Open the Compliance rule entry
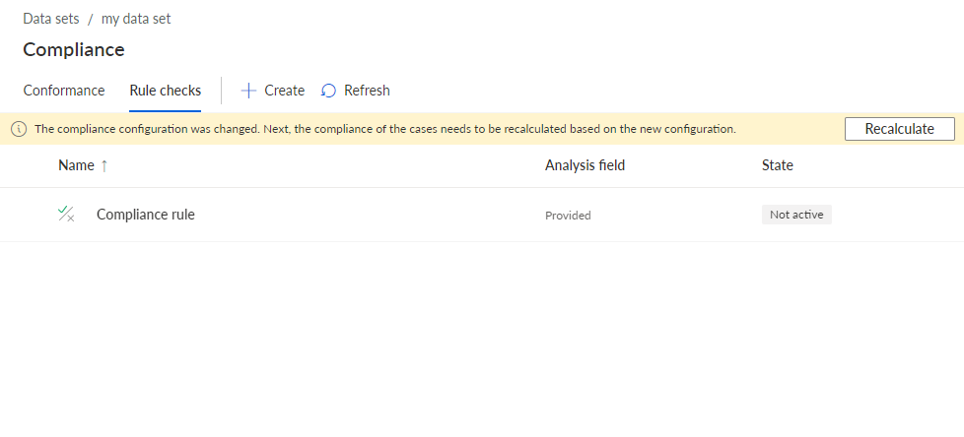This screenshot has height=437, width=964. tap(146, 215)
